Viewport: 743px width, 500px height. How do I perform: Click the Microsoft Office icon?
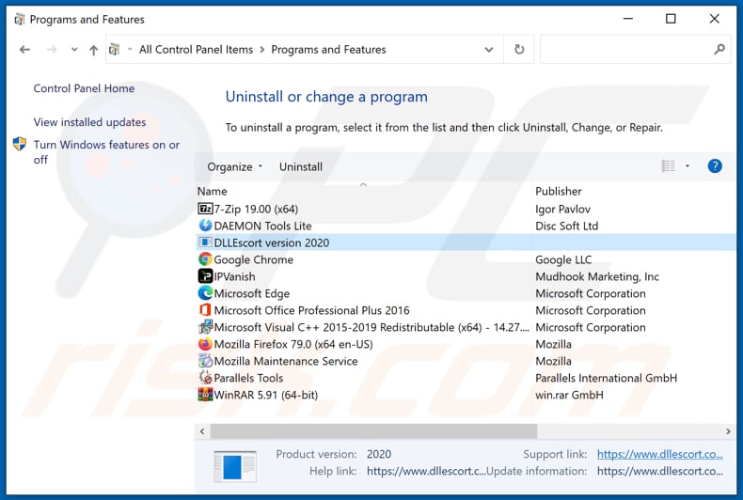205,310
